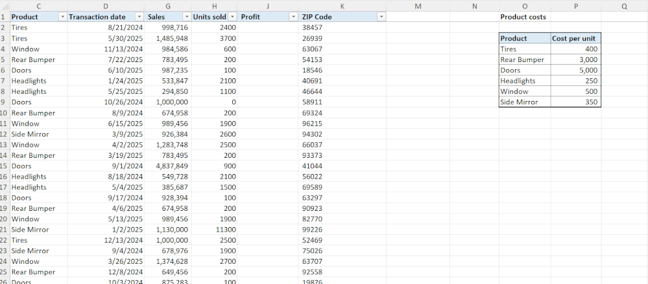Click Rear Bumper cost value 3,000
The height and width of the screenshot is (284, 648).
(x=576, y=60)
